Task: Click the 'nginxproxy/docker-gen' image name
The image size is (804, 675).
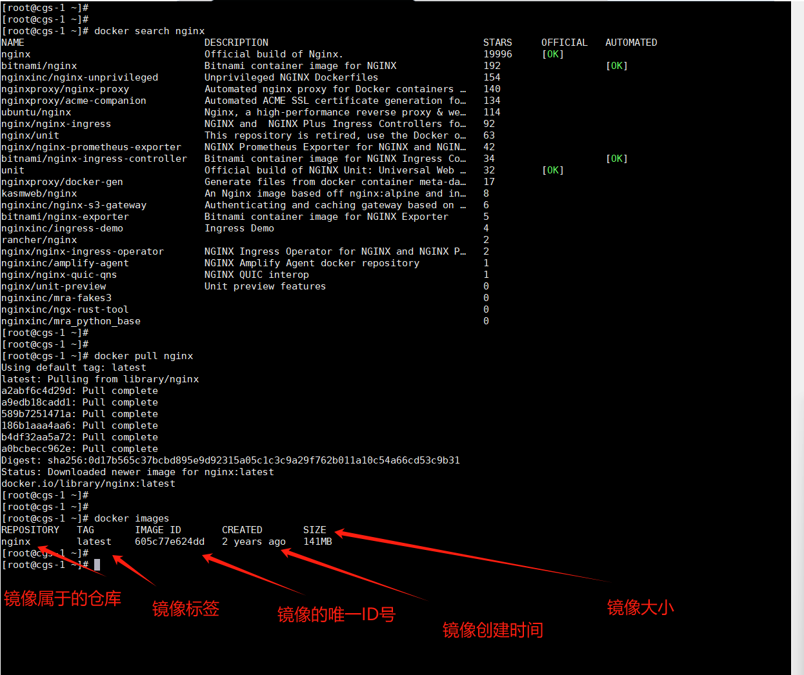Action: click(x=62, y=182)
